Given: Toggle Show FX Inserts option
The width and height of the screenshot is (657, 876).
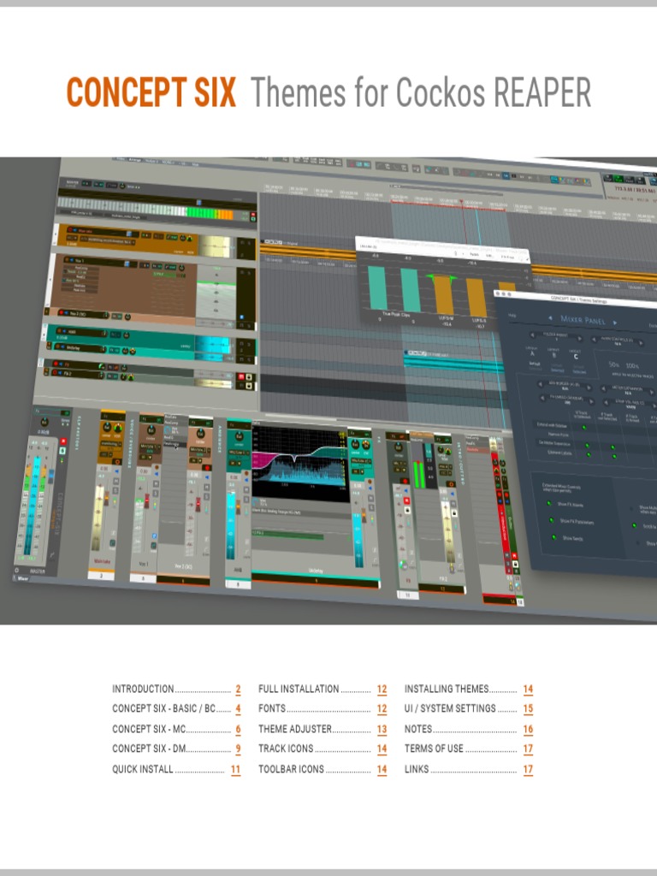Looking at the screenshot, I should click(549, 503).
